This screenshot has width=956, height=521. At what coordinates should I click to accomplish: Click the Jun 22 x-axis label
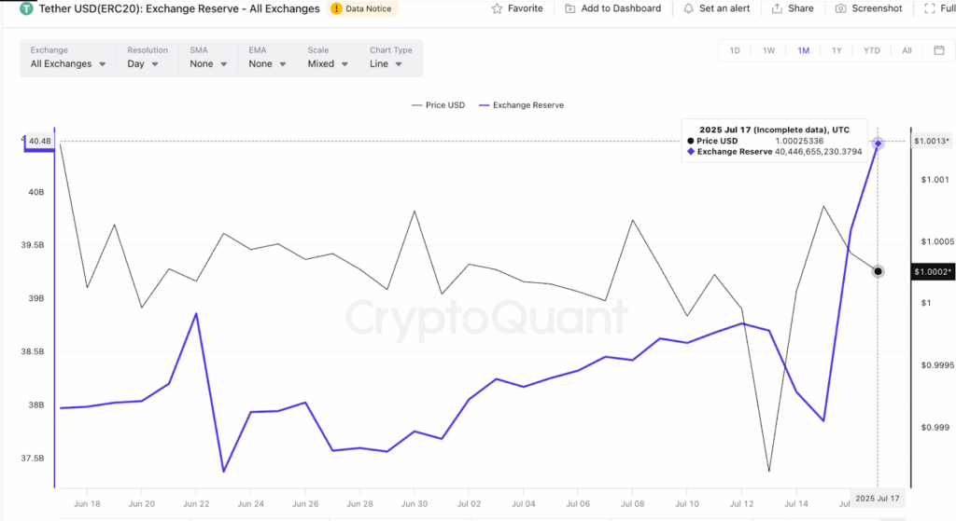[196, 504]
